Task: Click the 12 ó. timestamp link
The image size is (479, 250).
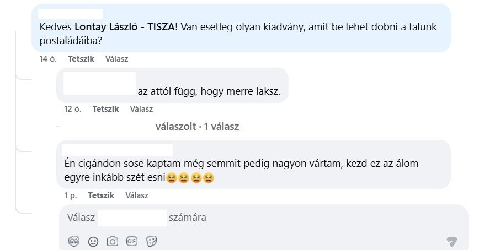Action: tap(73, 109)
